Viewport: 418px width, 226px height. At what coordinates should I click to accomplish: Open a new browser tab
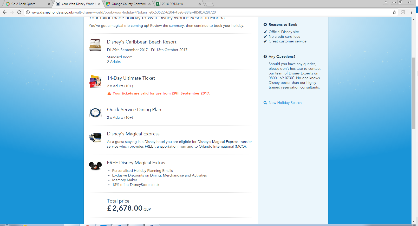209,4
